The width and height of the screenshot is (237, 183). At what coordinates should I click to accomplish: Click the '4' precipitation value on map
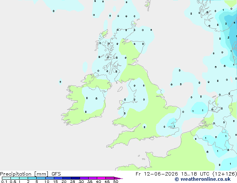(234, 23)
